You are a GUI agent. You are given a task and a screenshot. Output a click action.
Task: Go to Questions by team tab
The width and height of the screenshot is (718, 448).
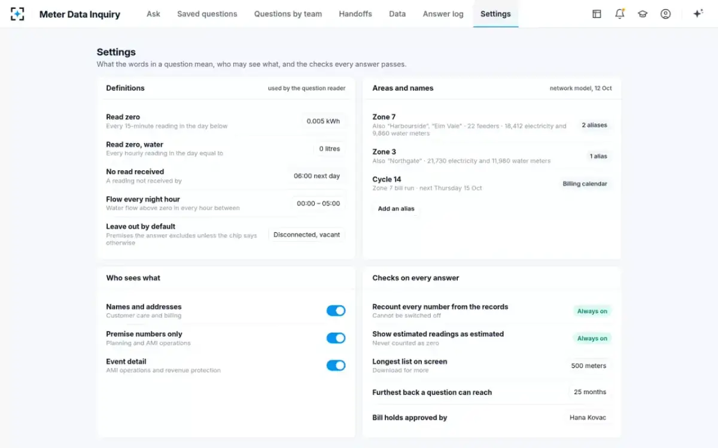pos(288,14)
